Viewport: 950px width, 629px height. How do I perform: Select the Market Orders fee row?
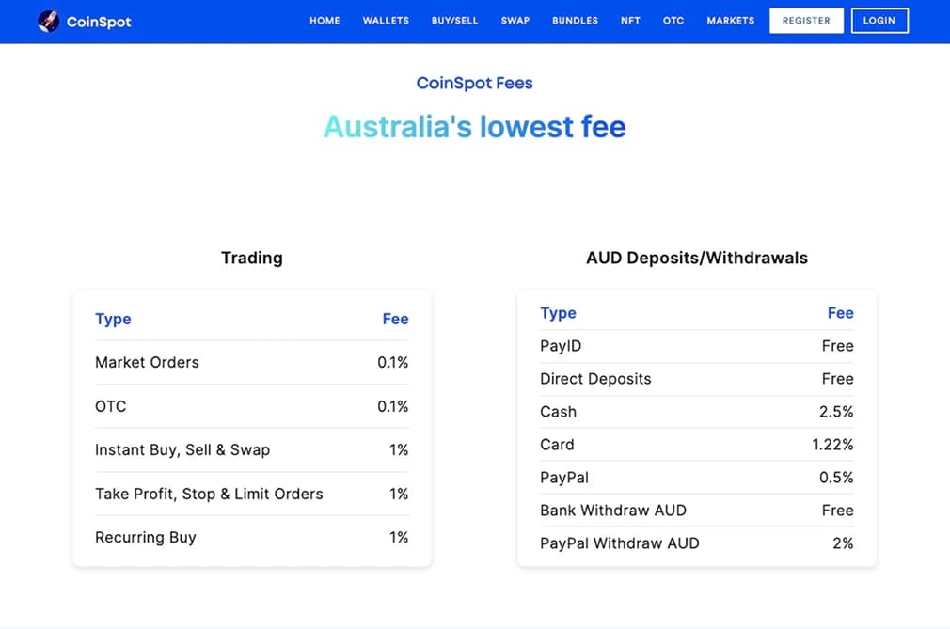pyautogui.click(x=251, y=362)
